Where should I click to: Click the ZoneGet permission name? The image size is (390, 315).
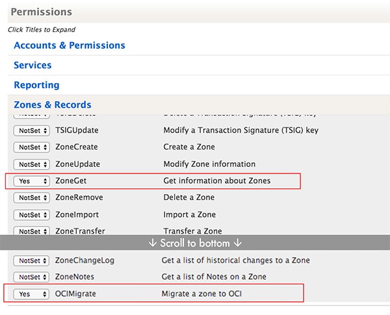71,181
